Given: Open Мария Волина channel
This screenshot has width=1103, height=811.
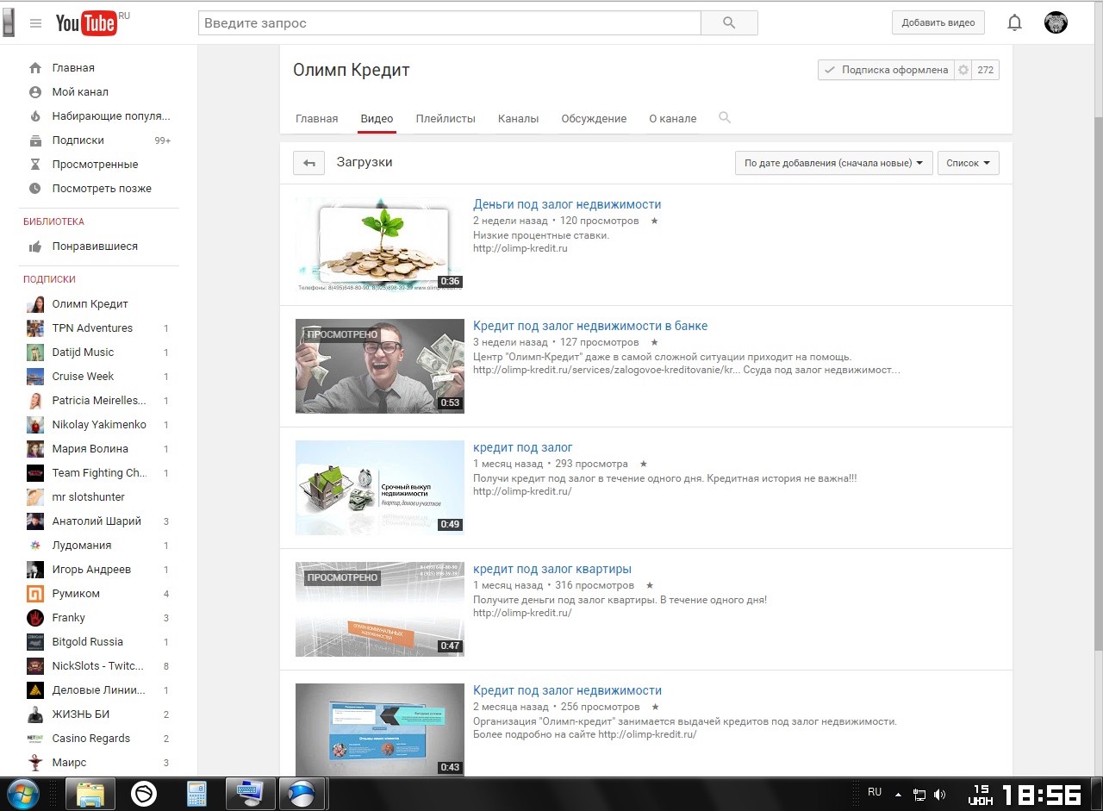Looking at the screenshot, I should point(90,449).
